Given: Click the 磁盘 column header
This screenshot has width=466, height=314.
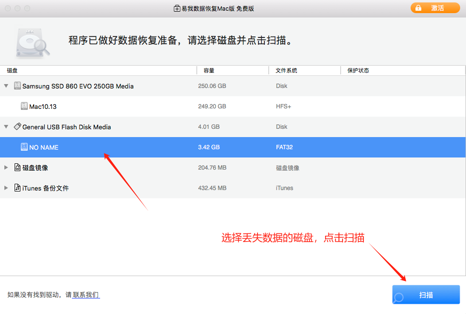Looking at the screenshot, I should [x=12, y=70].
